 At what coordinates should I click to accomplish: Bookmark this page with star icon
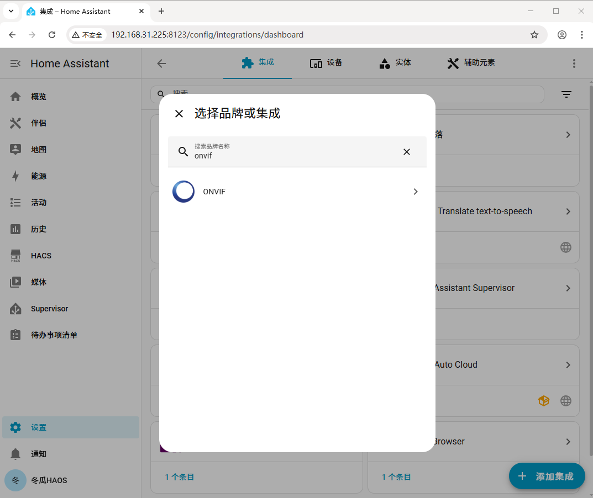534,35
